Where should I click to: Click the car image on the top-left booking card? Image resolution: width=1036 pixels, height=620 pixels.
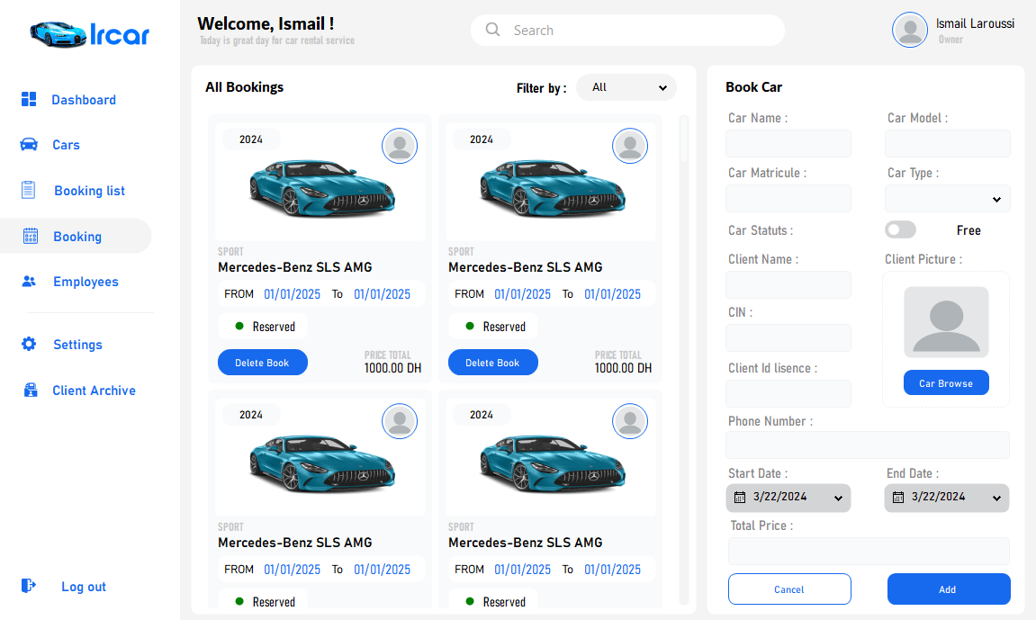(321, 188)
